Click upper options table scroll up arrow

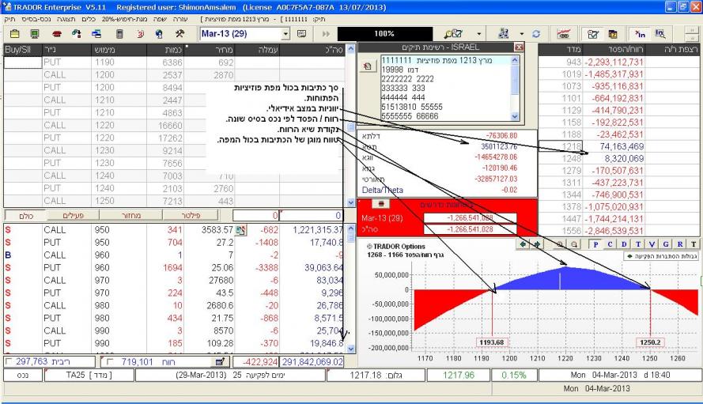350,49
